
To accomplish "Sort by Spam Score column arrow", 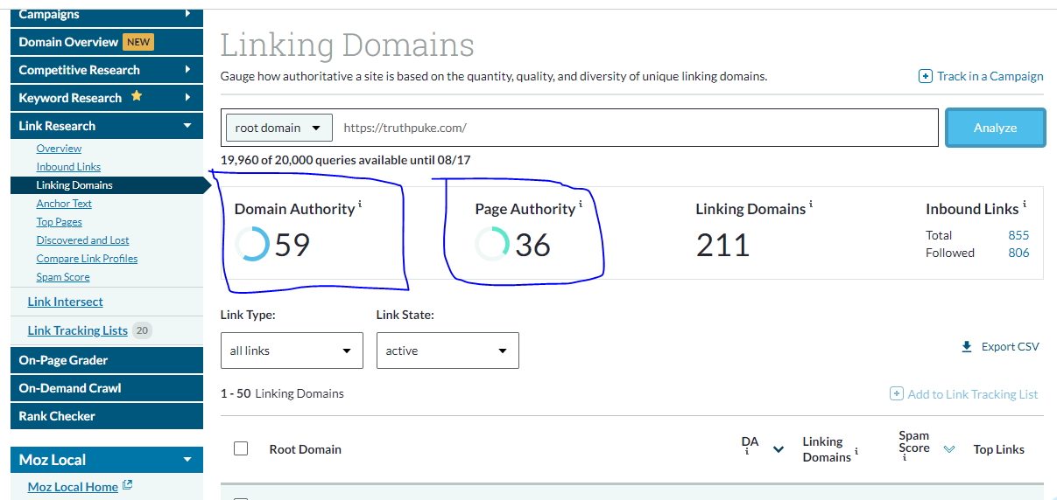I will [x=948, y=449].
